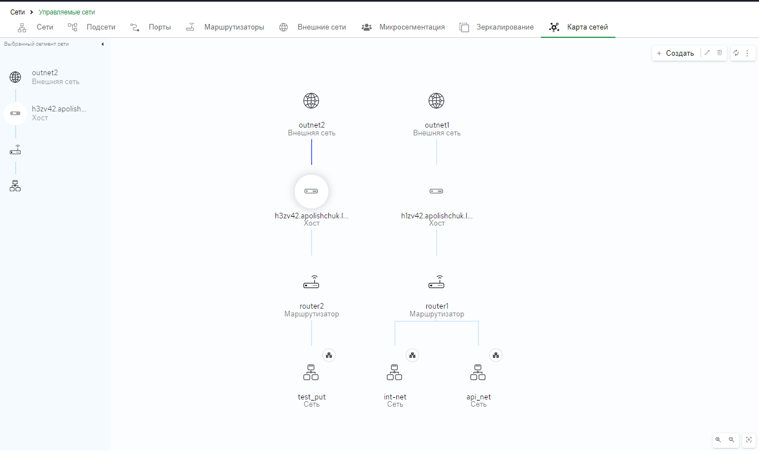Click the network icon in the sidebar segment
Image resolution: width=759 pixels, height=454 pixels.
click(x=16, y=186)
